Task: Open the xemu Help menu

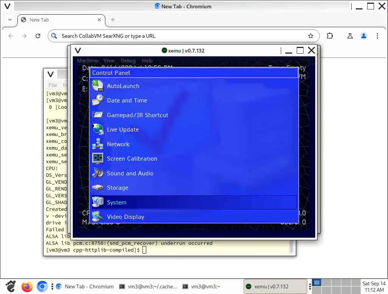Action: [x=147, y=60]
